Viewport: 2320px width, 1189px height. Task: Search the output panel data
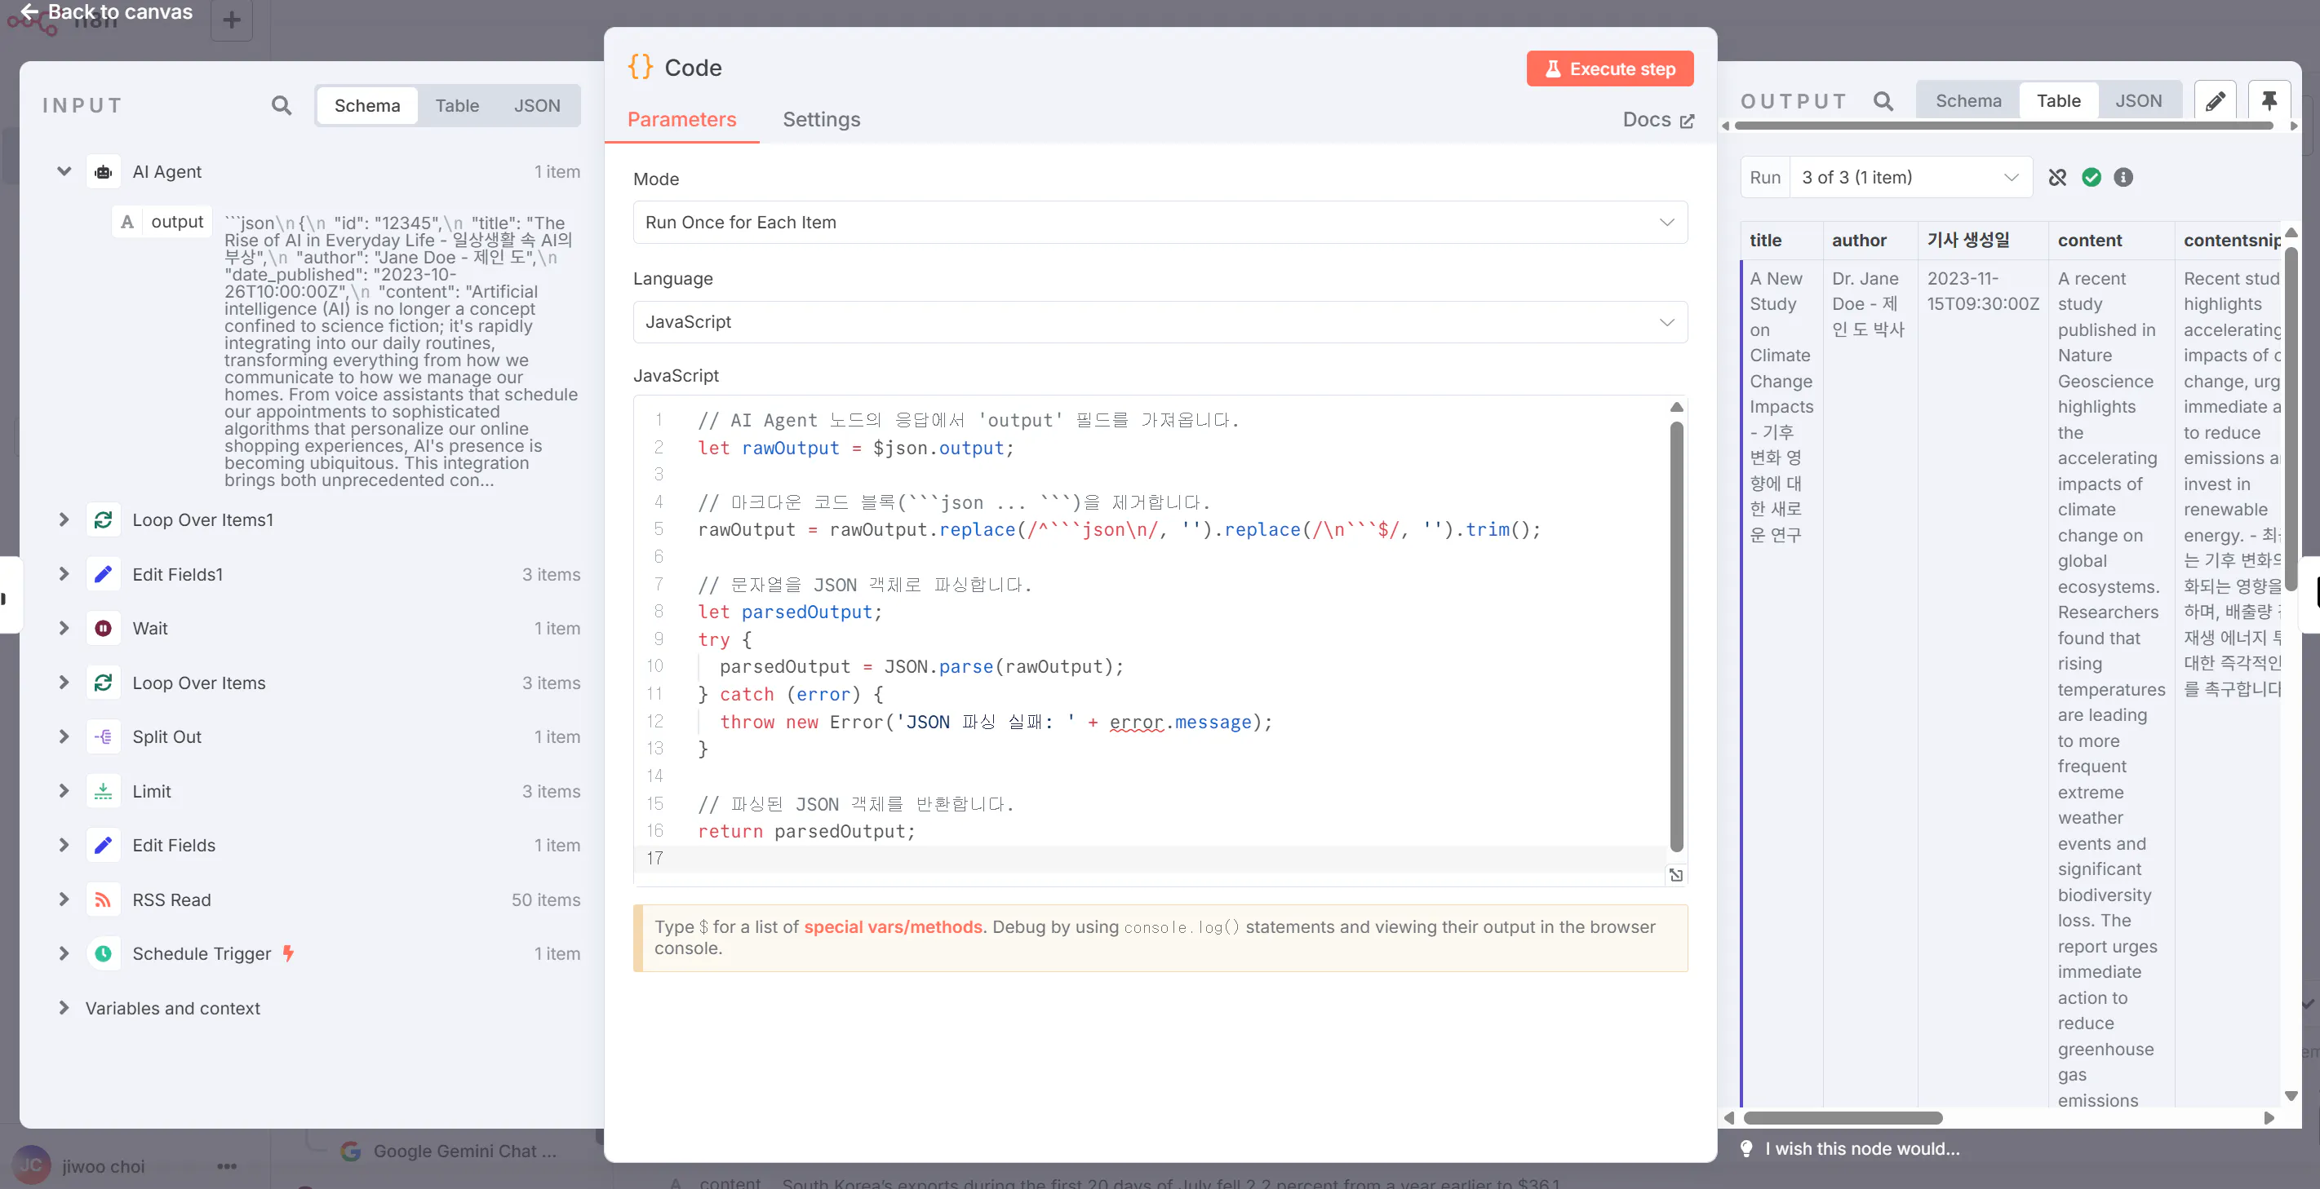point(1883,101)
